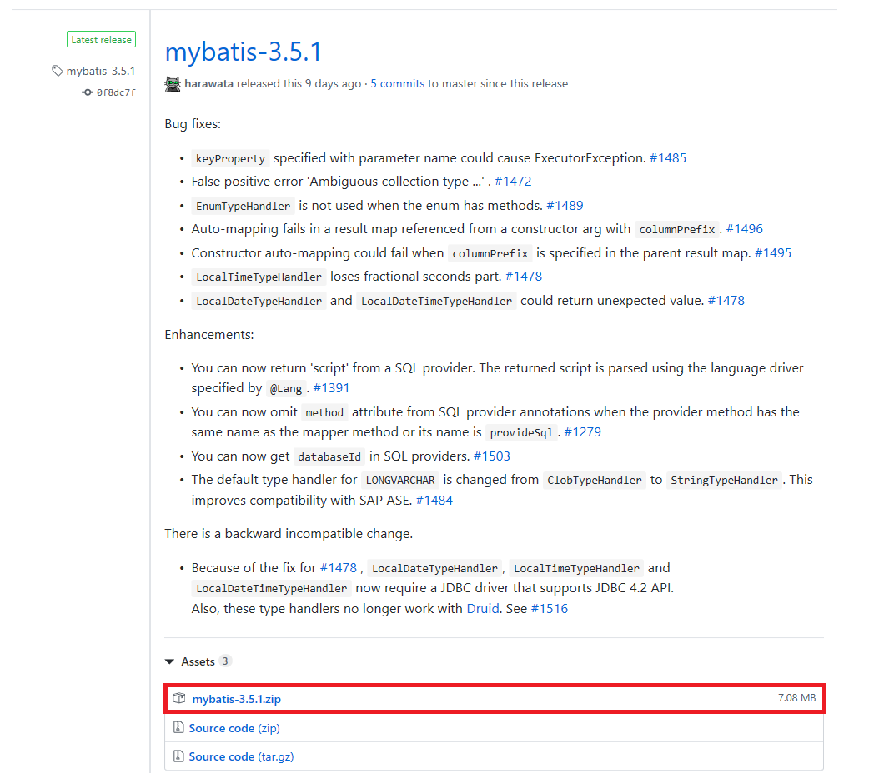Screen dimensions: 894x773
Task: Open issue #1503
Action: [491, 456]
